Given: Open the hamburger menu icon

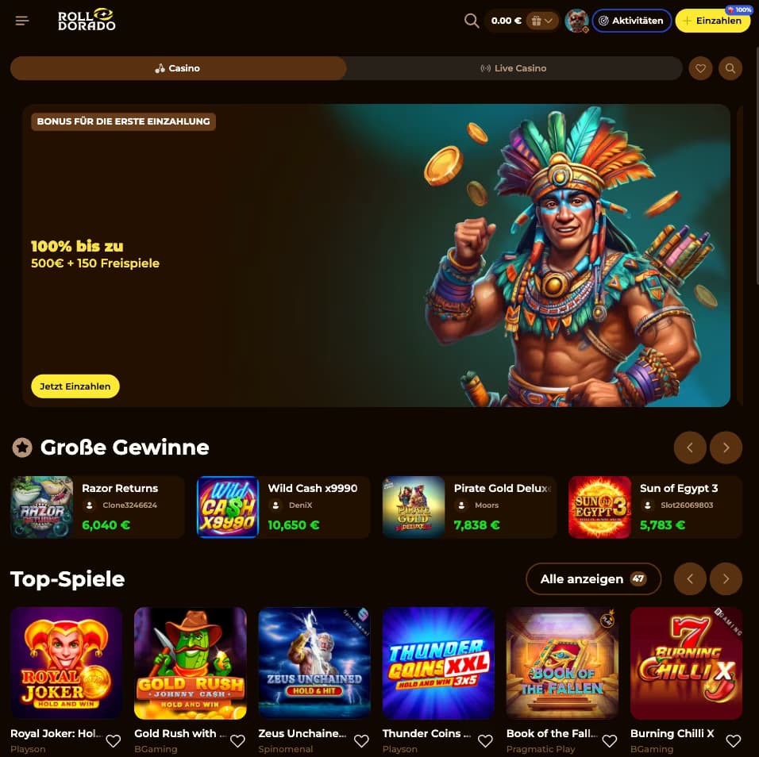Looking at the screenshot, I should pyautogui.click(x=21, y=21).
